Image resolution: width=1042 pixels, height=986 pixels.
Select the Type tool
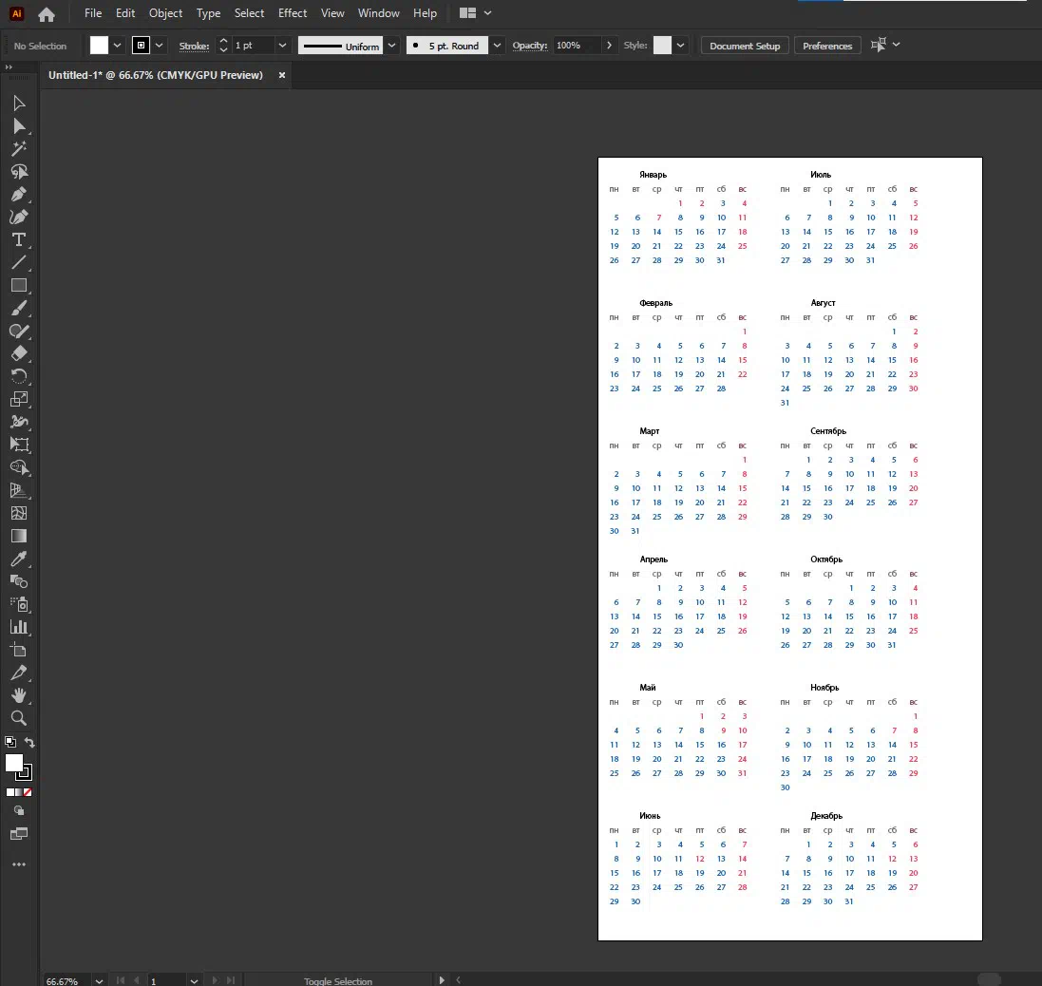(x=18, y=239)
